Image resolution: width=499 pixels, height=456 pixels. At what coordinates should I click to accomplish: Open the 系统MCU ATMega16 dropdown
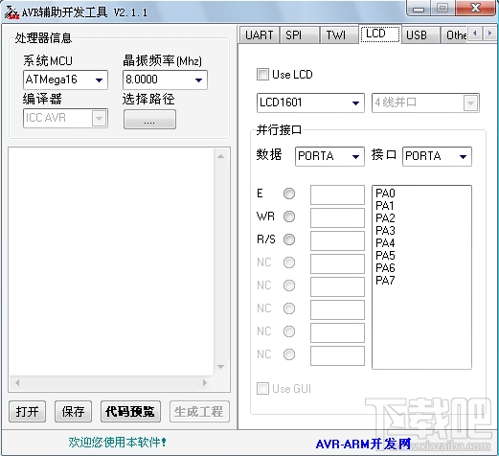click(65, 80)
